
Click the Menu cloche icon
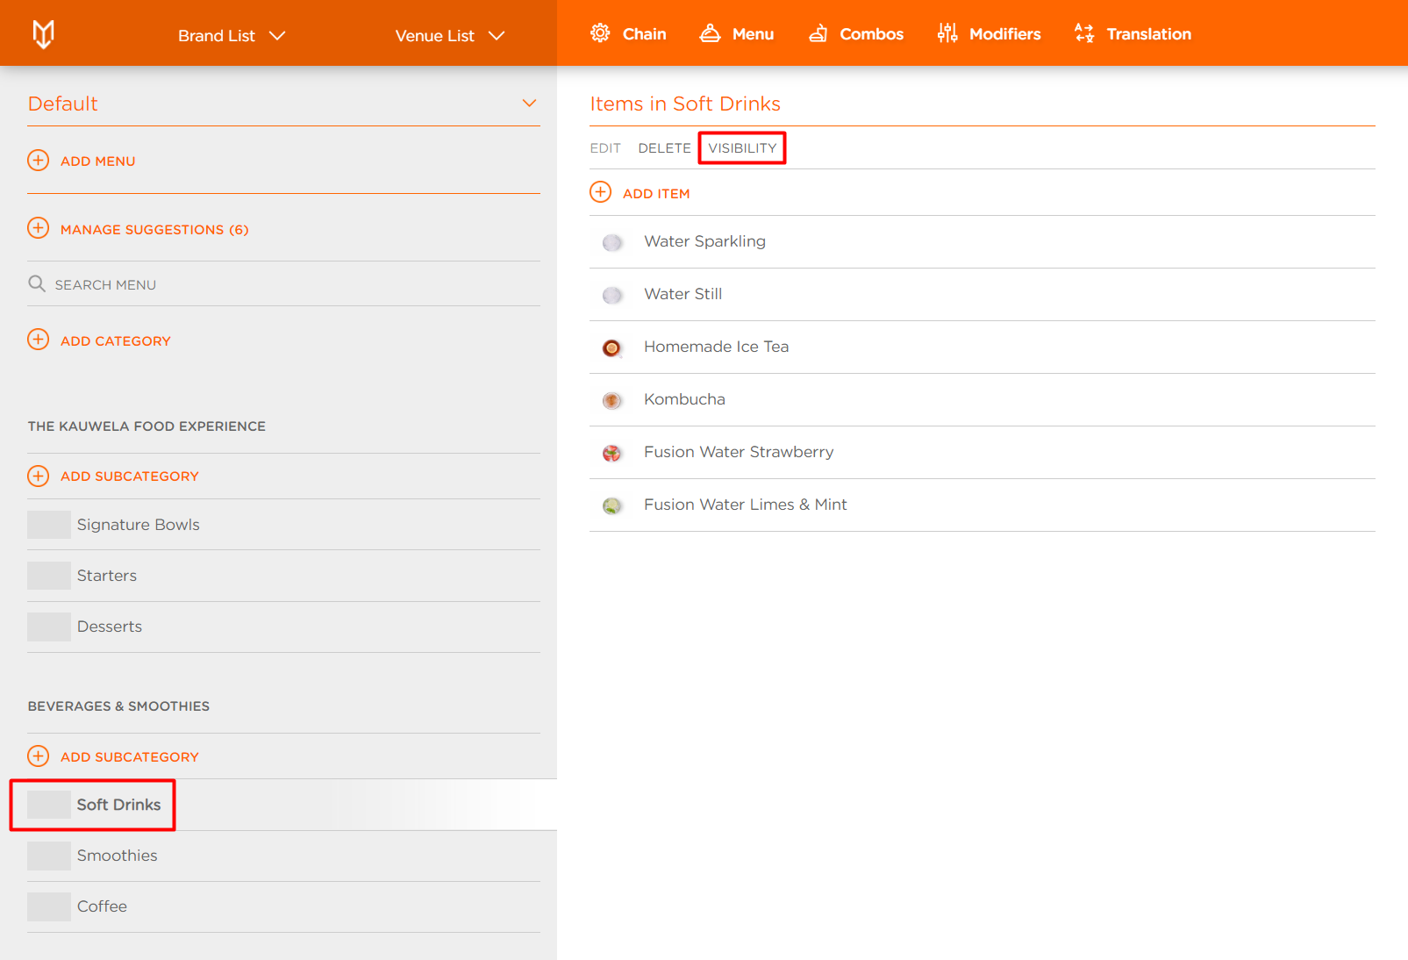pos(710,33)
